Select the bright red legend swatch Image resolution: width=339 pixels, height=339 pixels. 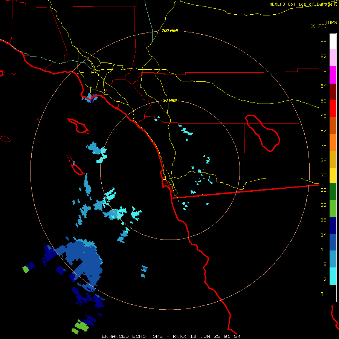click(x=333, y=108)
